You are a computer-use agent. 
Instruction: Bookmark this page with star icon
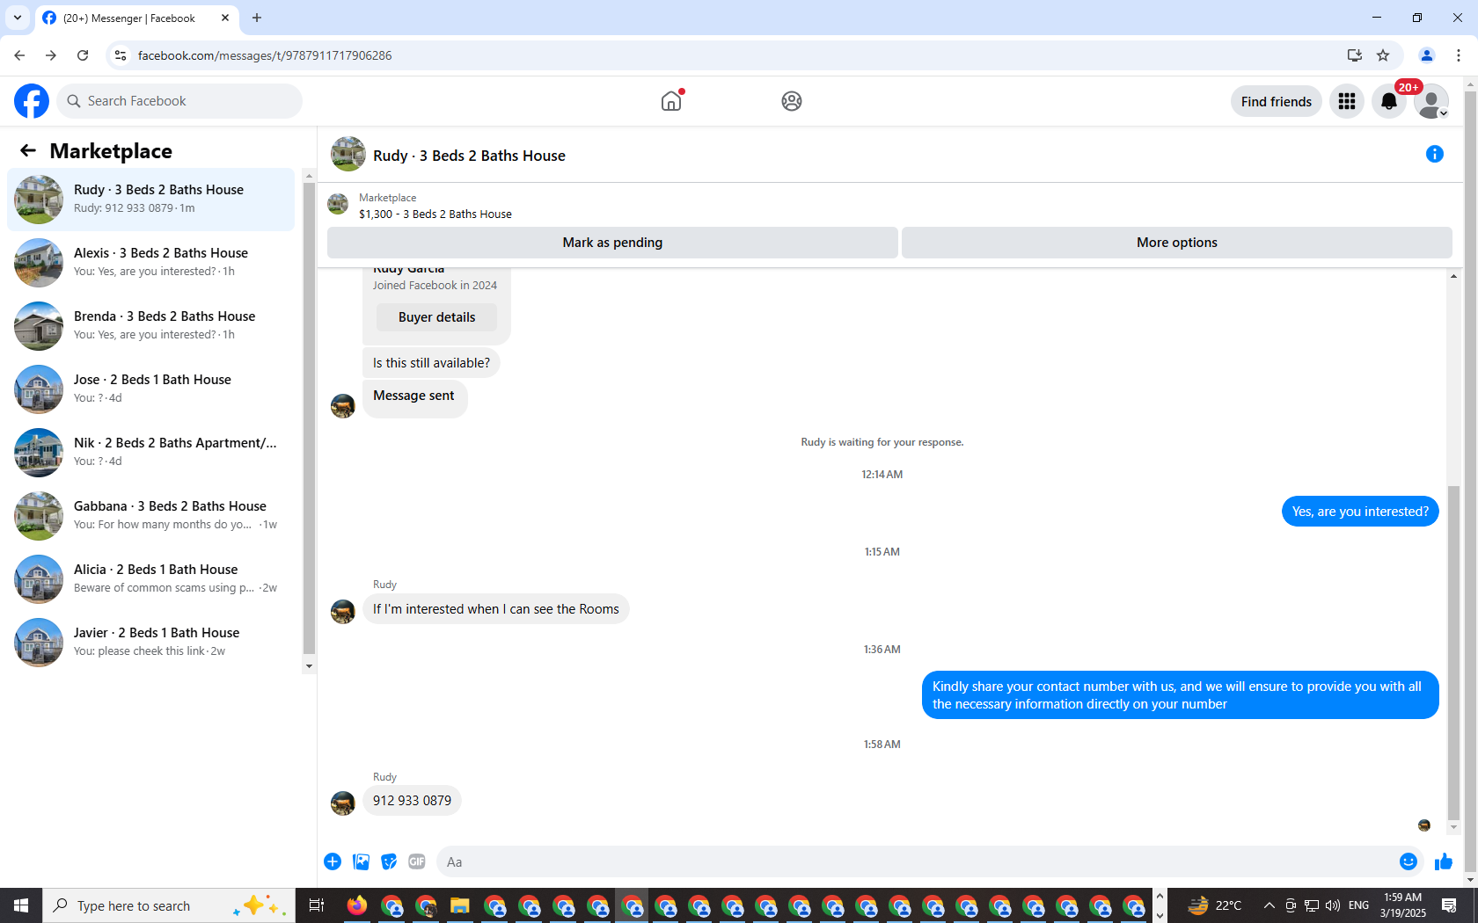tap(1383, 55)
